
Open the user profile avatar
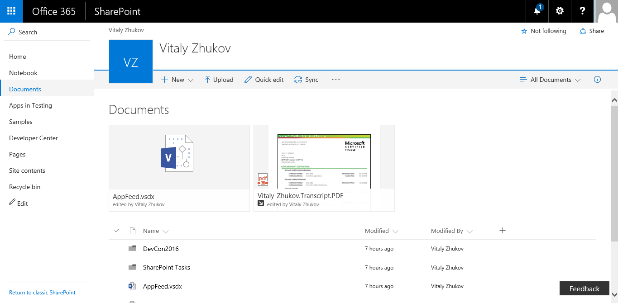[606, 11]
